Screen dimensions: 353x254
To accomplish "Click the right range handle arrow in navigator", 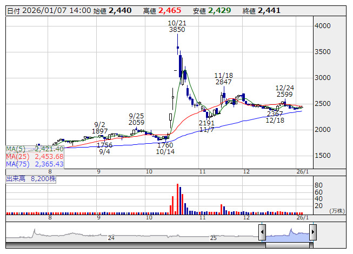I will coord(312,233).
